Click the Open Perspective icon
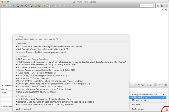 click(158, 6)
